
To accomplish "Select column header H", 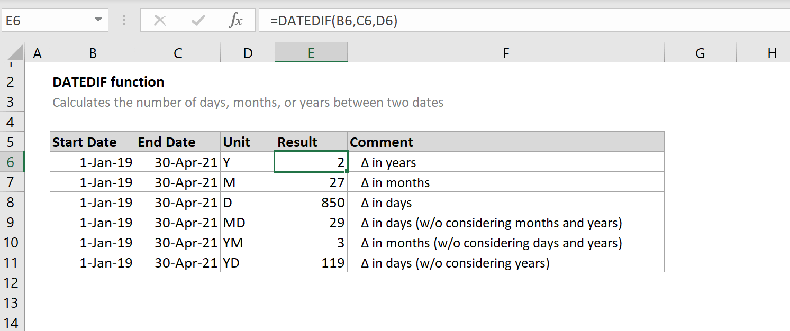I will pyautogui.click(x=773, y=53).
